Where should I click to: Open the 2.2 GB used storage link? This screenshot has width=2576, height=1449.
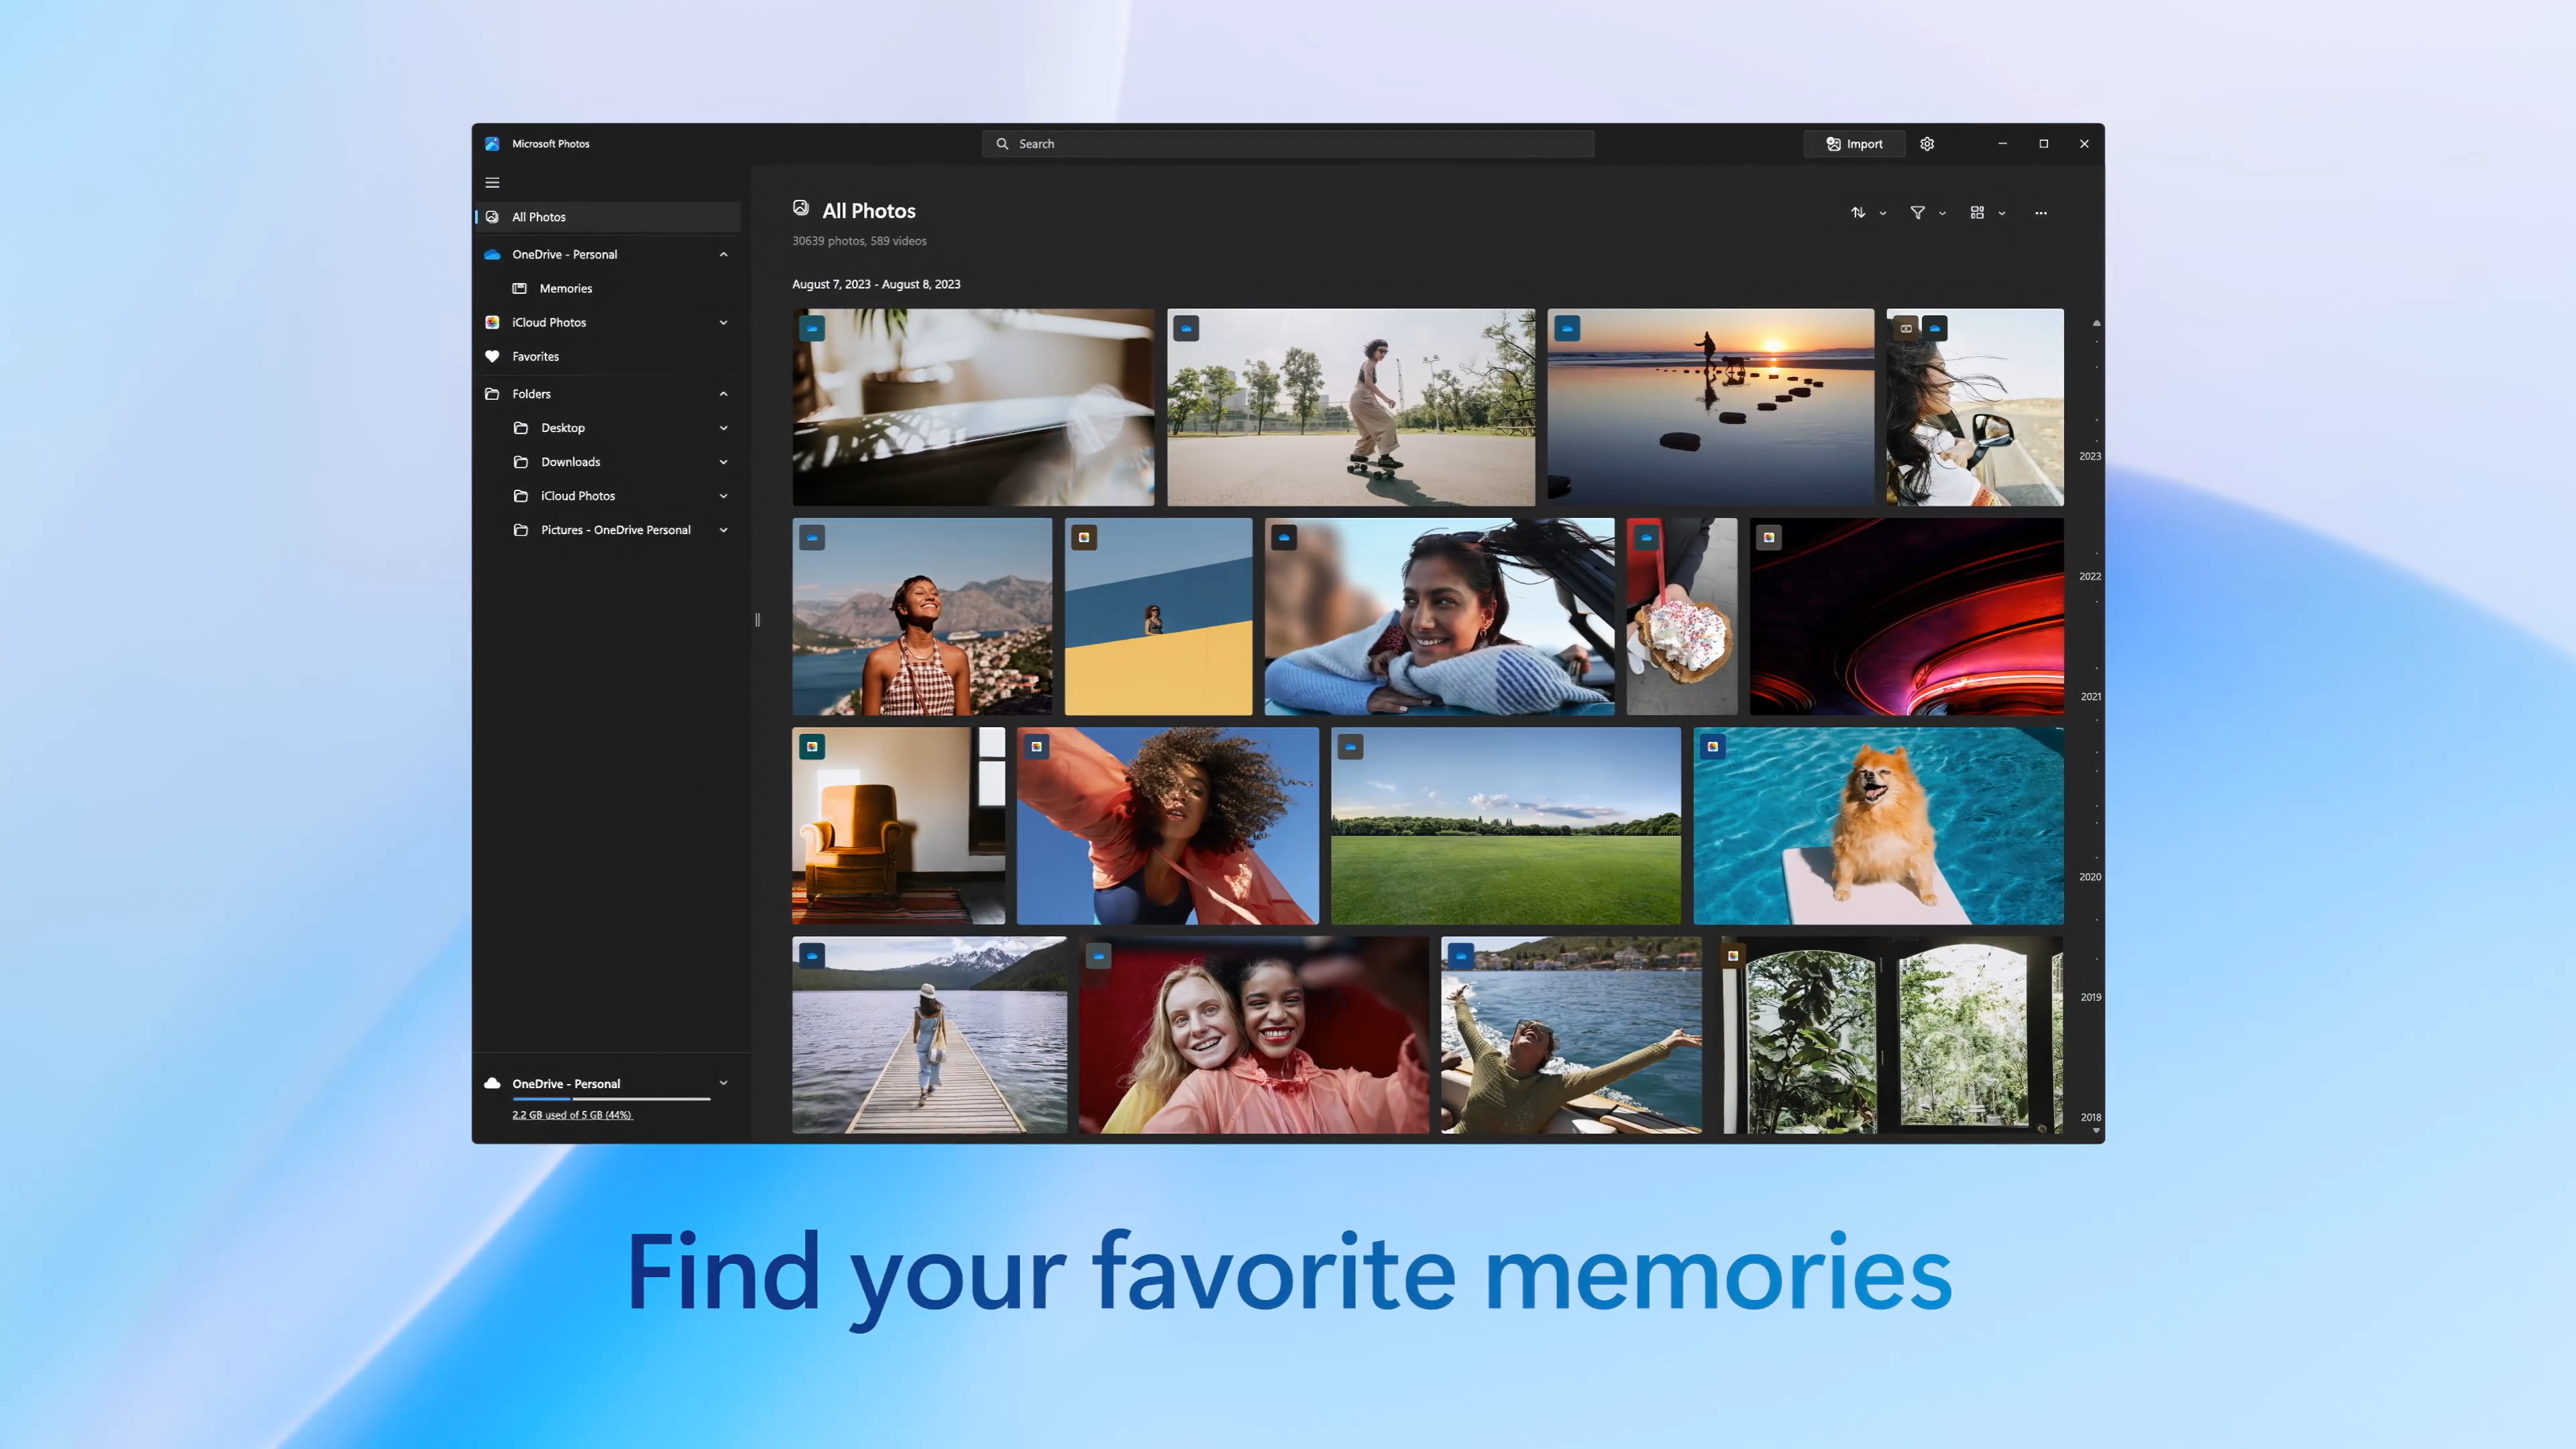pyautogui.click(x=572, y=1115)
